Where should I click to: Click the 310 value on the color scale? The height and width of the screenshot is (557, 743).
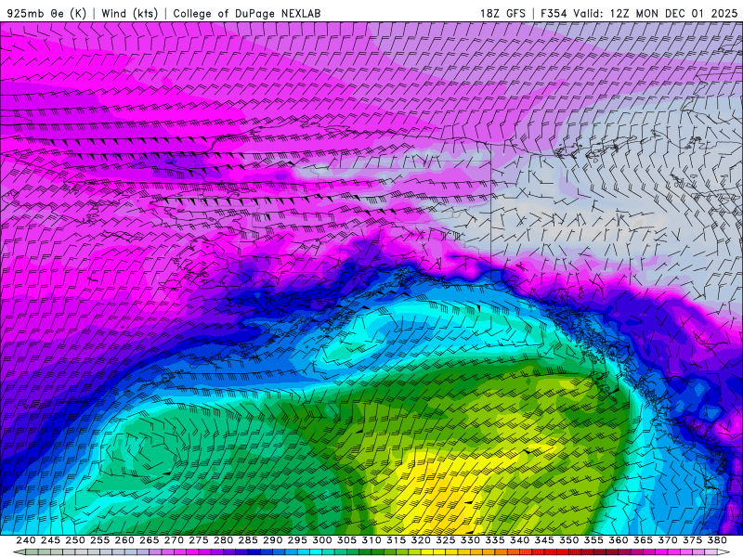(371, 540)
